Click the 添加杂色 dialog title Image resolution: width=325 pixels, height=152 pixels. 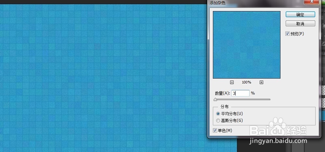(217, 3)
